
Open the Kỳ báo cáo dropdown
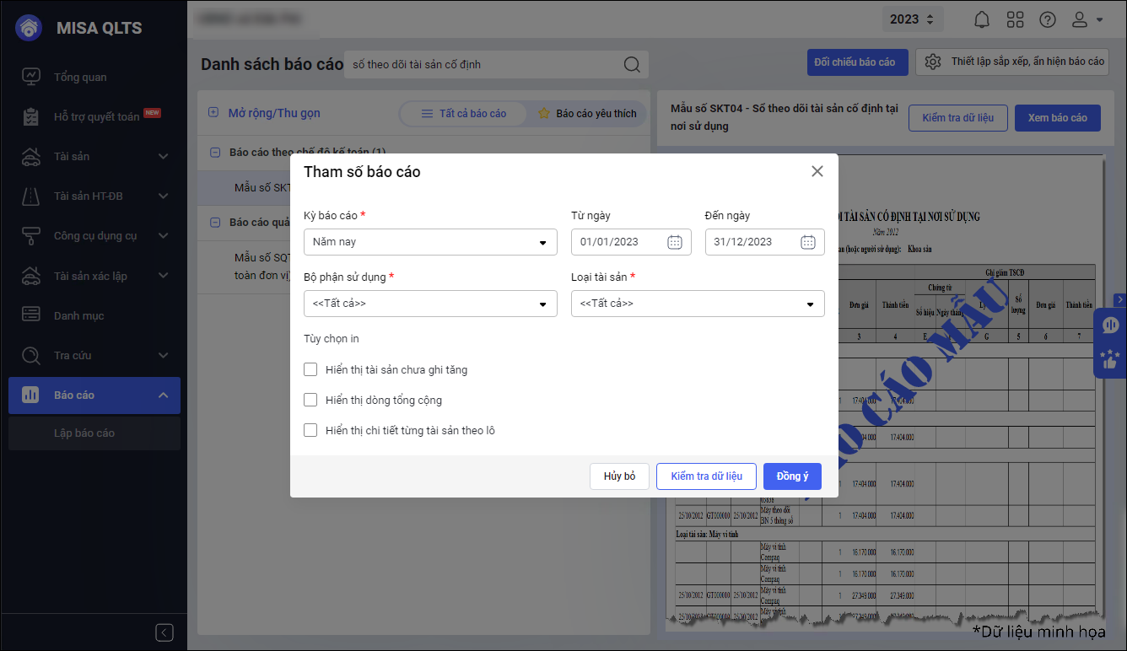(430, 242)
